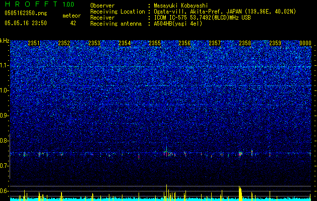Click the Receiving Location label
The height and width of the screenshot is (201, 317).
pyautogui.click(x=117, y=12)
